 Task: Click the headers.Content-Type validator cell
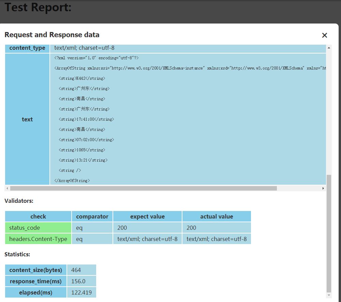point(38,239)
